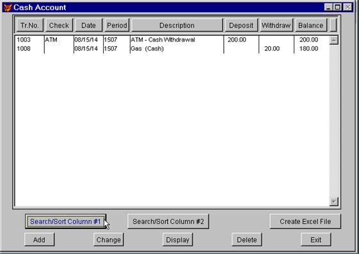Click the Balance column header
Image resolution: width=359 pixels, height=254 pixels.
(311, 25)
